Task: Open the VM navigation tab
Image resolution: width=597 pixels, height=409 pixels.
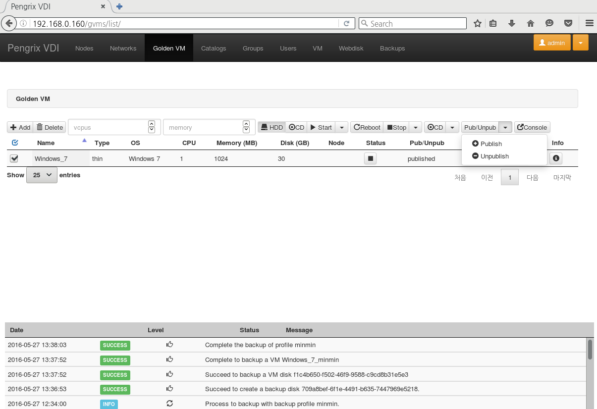Action: [318, 48]
